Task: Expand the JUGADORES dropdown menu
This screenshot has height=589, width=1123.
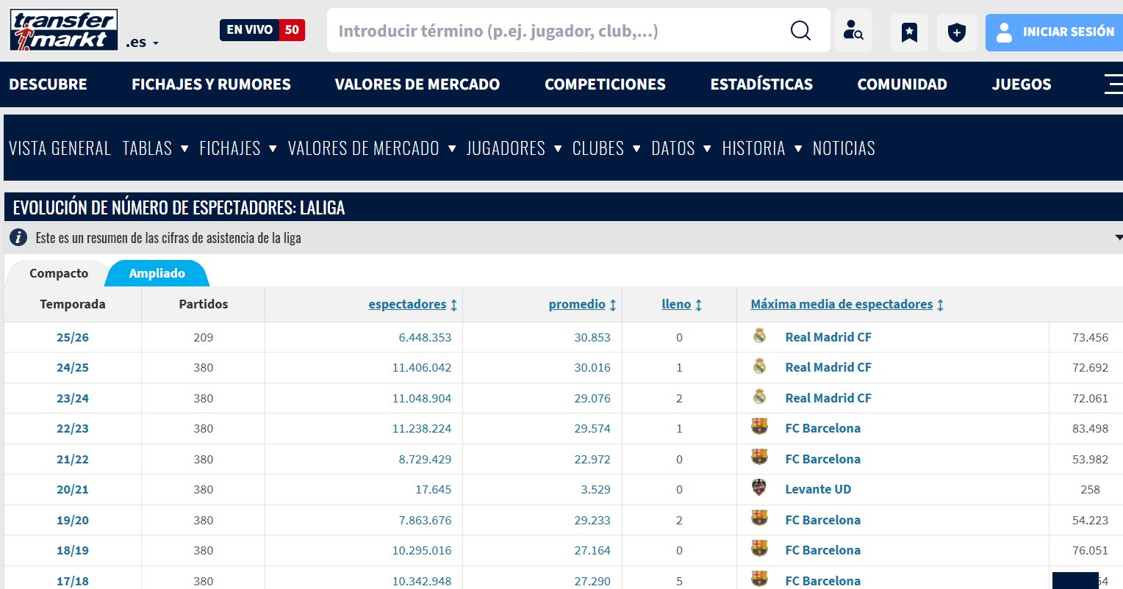Action: (x=514, y=148)
